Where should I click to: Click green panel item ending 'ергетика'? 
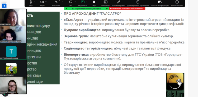[x=34, y=57]
